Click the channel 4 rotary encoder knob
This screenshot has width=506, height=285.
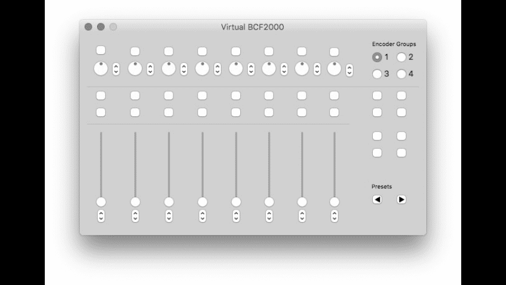(202, 69)
